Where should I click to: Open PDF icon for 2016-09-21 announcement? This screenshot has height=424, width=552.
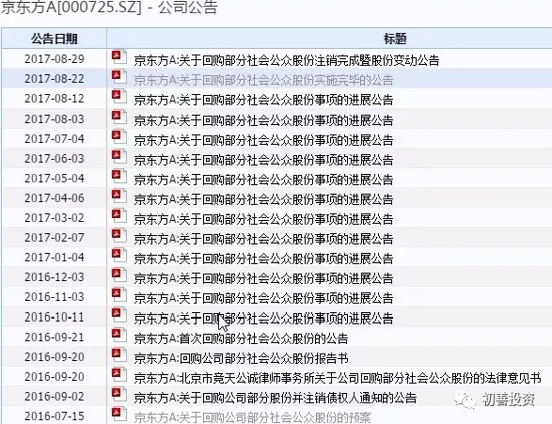click(x=119, y=335)
